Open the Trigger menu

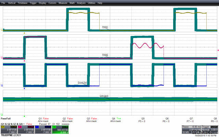[x=33, y=3]
